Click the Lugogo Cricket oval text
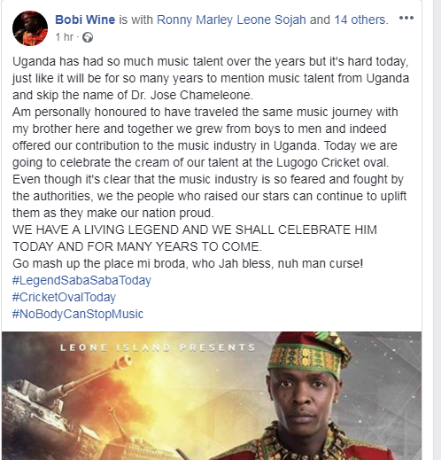This screenshot has width=441, height=460. pos(332,163)
